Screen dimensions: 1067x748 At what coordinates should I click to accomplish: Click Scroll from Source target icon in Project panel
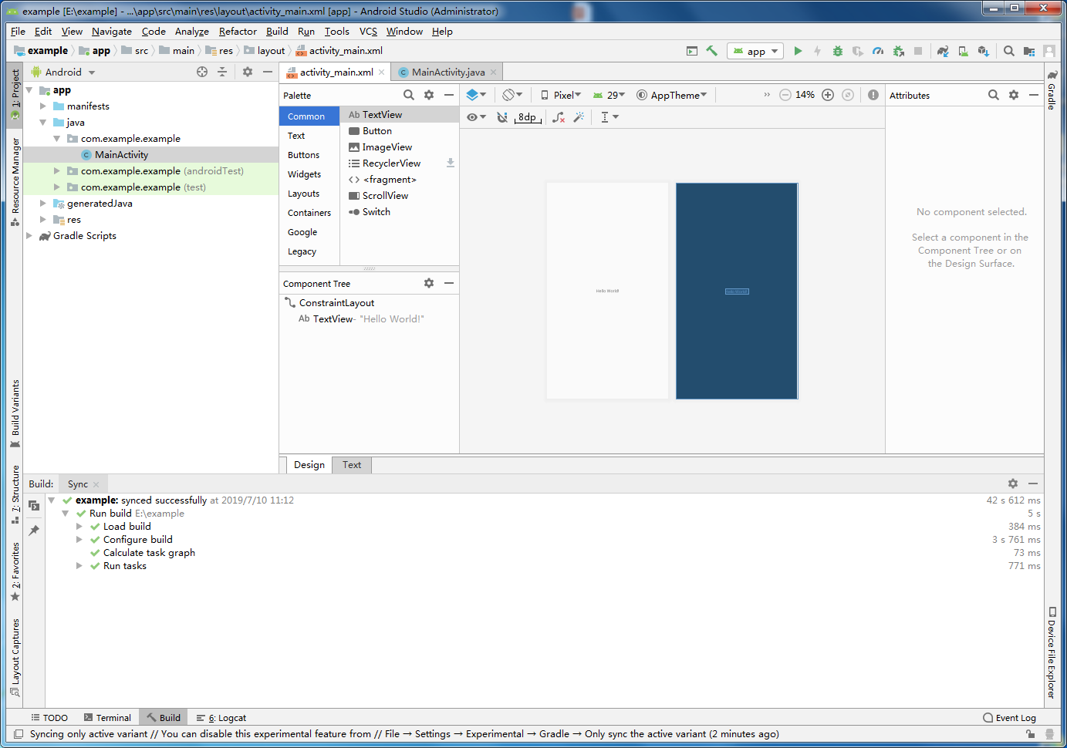[x=202, y=72]
